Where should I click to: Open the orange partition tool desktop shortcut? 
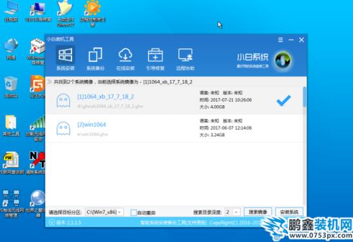[37, 87]
